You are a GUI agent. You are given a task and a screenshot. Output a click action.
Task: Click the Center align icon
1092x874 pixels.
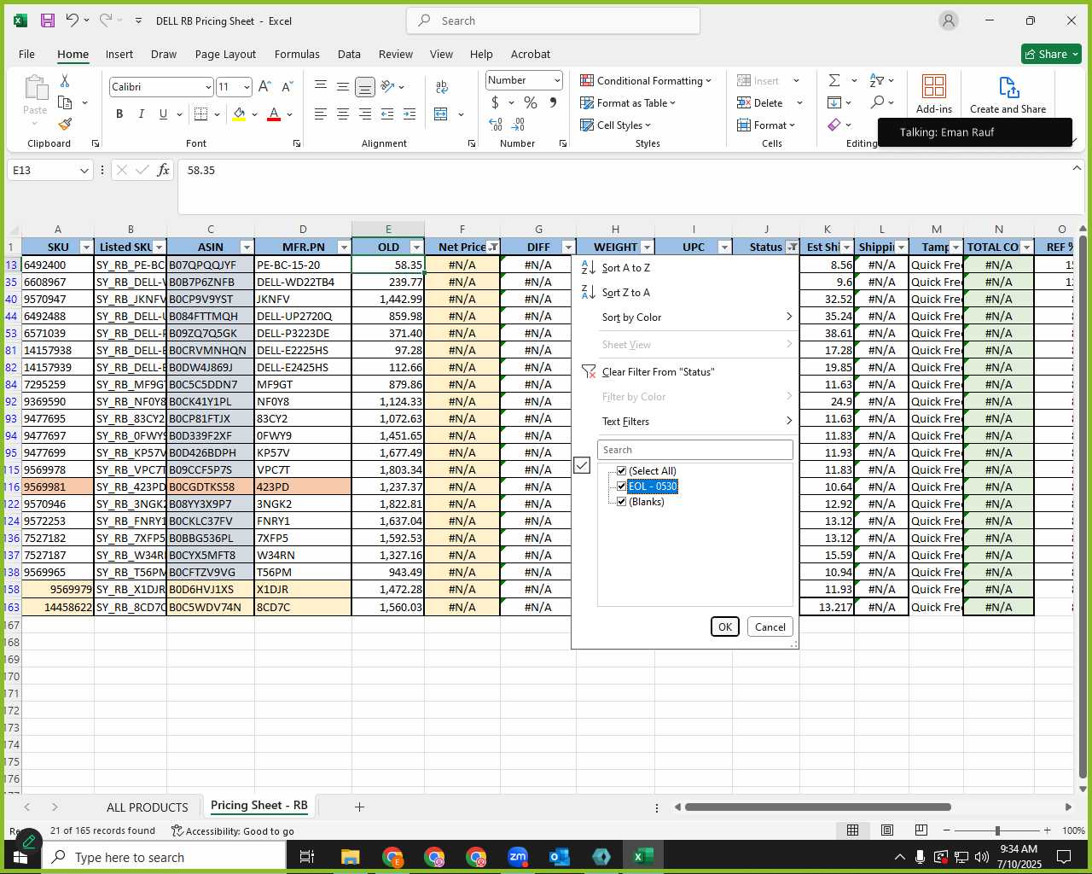coord(342,114)
